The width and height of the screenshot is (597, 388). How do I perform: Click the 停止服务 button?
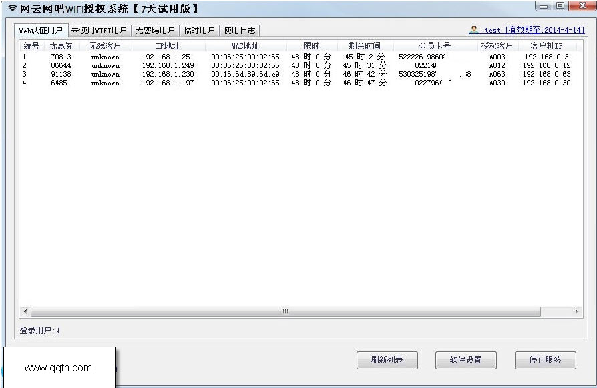tap(545, 360)
